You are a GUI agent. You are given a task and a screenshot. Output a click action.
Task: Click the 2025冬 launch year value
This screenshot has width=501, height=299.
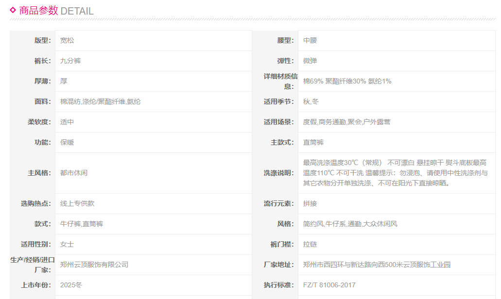(71, 285)
